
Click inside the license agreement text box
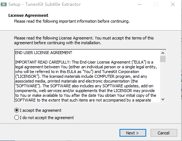pos(87,76)
